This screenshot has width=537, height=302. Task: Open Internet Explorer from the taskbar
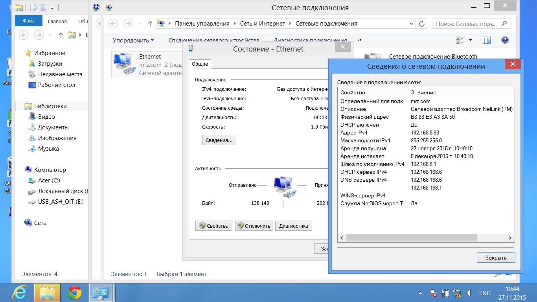(19, 293)
